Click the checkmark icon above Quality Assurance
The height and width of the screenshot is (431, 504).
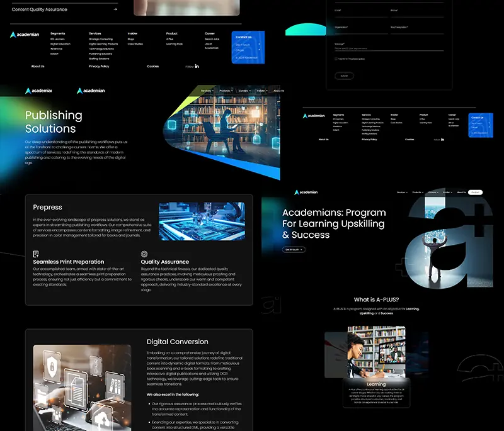click(144, 253)
